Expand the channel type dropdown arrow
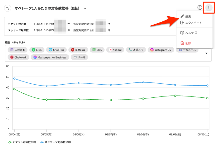Screen dimensions: 217x153 (x=206, y=53)
